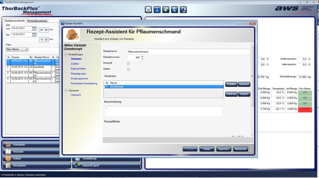This screenshot has width=319, height=178.
Task: Click the Speichern button
Action: [224, 149]
